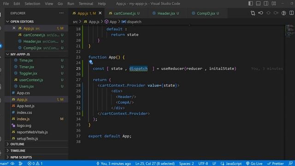Image resolution: width=295 pixels, height=166 pixels.
Task: Open App.css in the file tree
Action: pyautogui.click(x=36, y=93)
